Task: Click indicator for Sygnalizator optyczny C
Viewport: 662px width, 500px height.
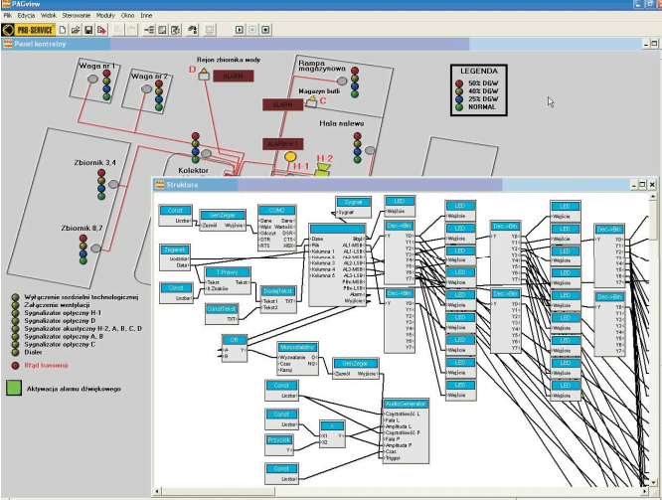Action: 15,344
